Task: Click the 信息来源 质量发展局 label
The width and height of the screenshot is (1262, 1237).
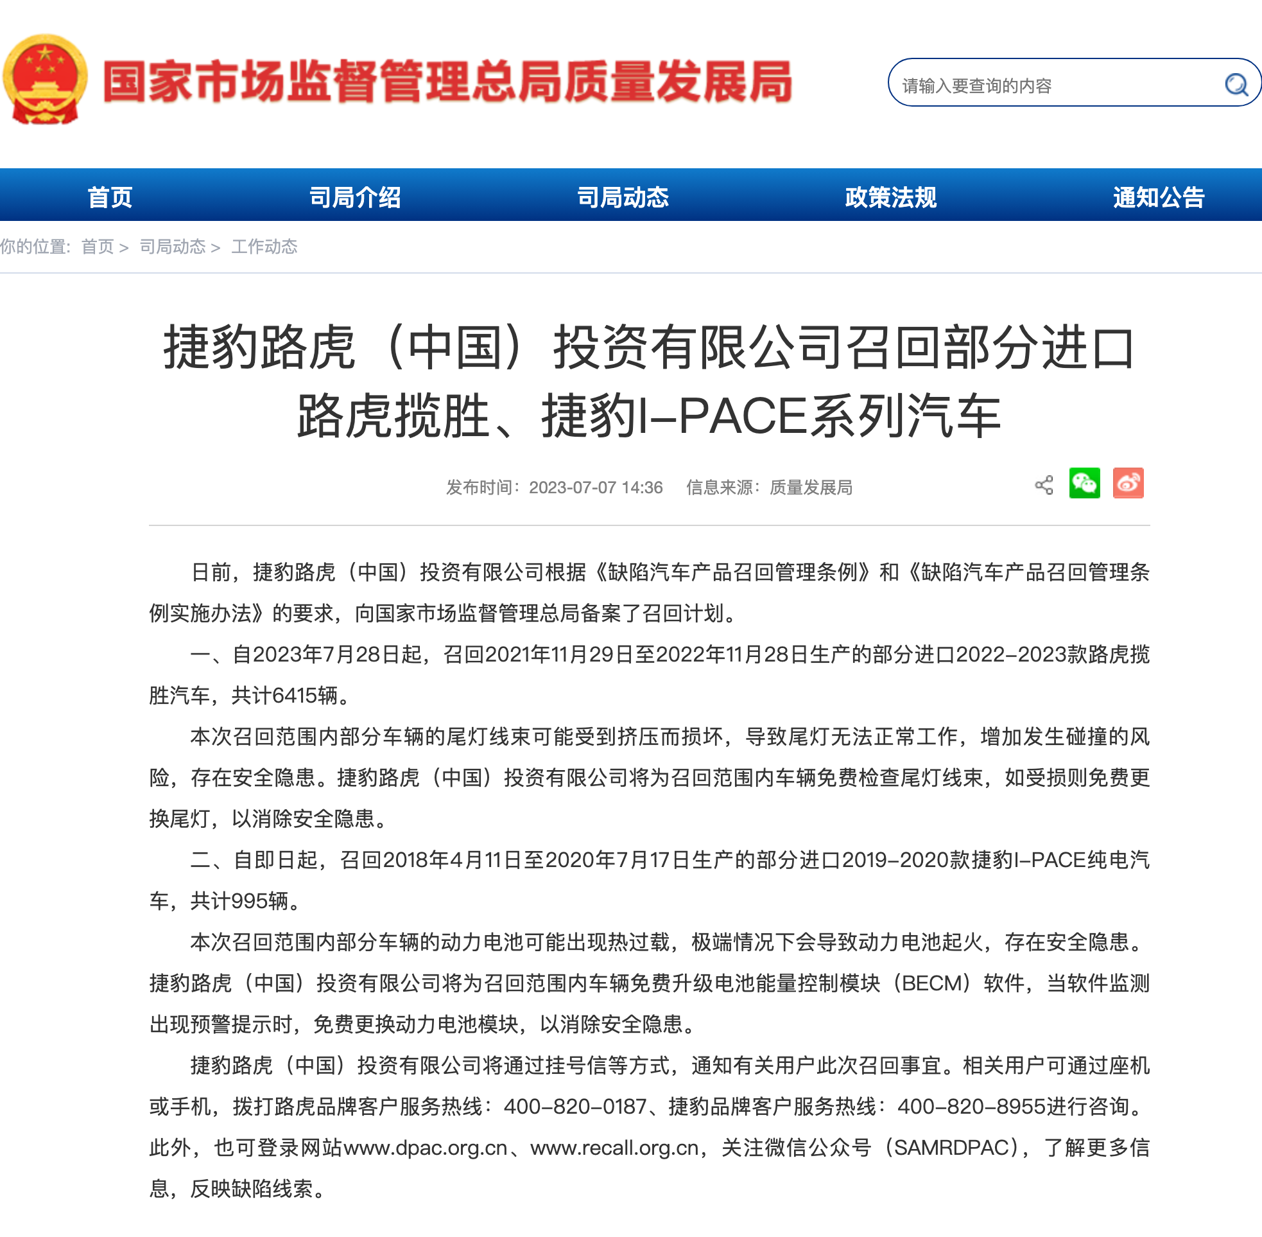Action: pyautogui.click(x=769, y=487)
